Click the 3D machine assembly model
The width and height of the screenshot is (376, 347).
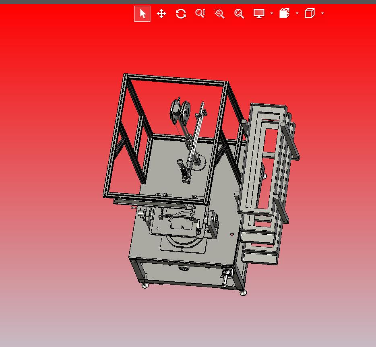click(x=201, y=185)
